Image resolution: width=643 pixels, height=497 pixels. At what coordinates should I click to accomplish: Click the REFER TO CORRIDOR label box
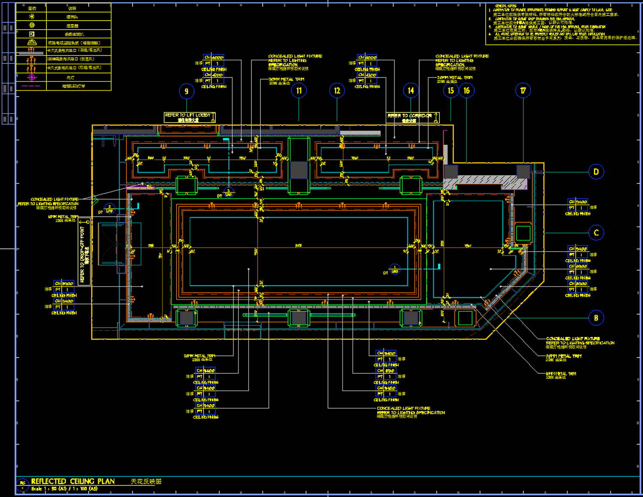coord(412,118)
